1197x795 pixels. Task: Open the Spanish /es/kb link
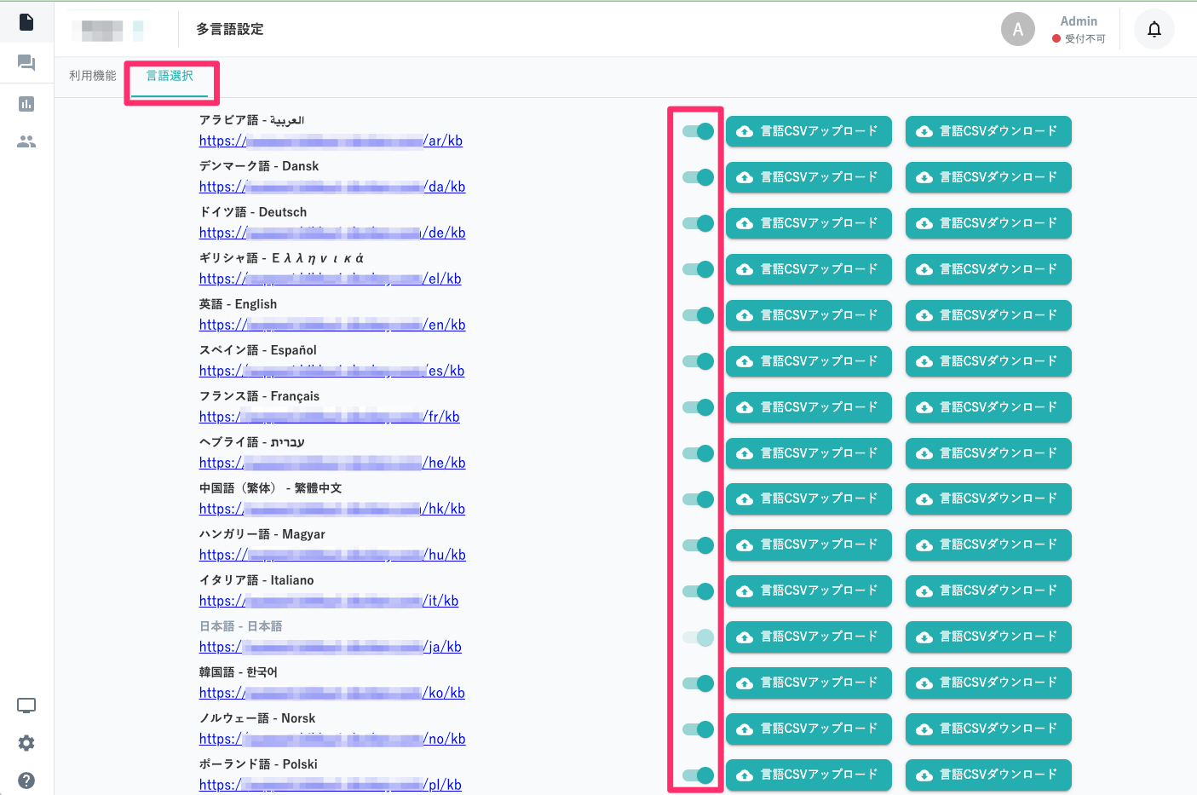click(x=331, y=372)
